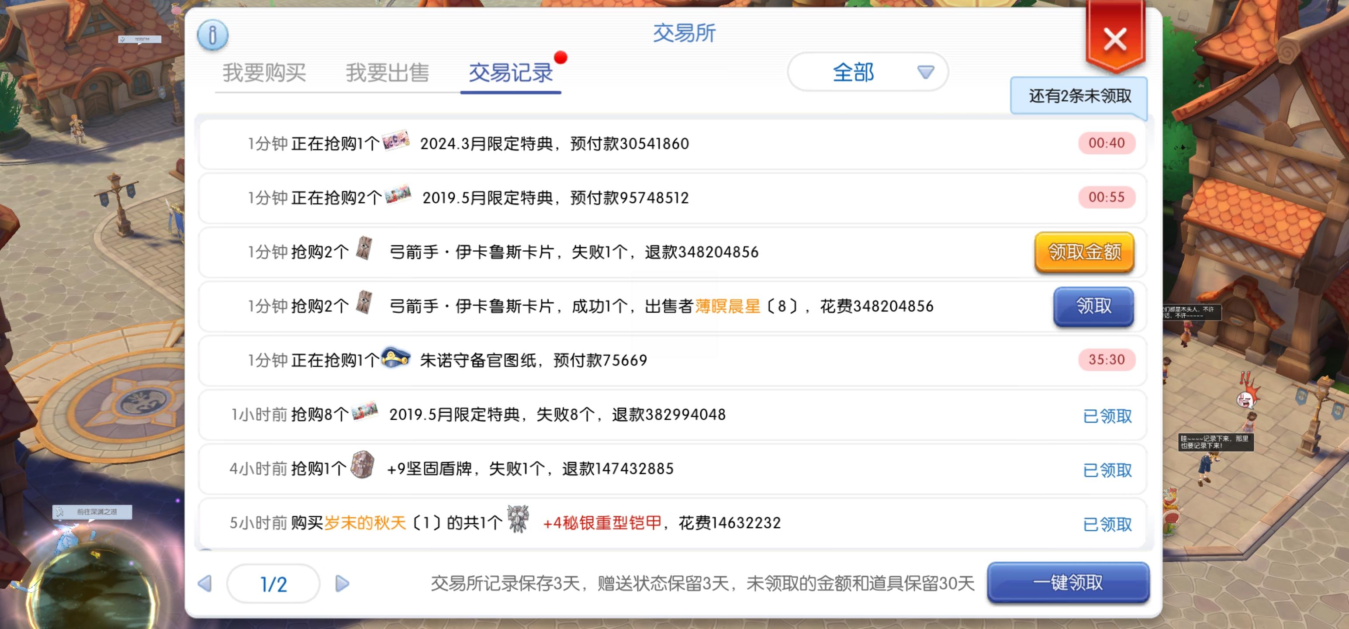
Task: Click the blue 领取 button
Action: [x=1093, y=306]
